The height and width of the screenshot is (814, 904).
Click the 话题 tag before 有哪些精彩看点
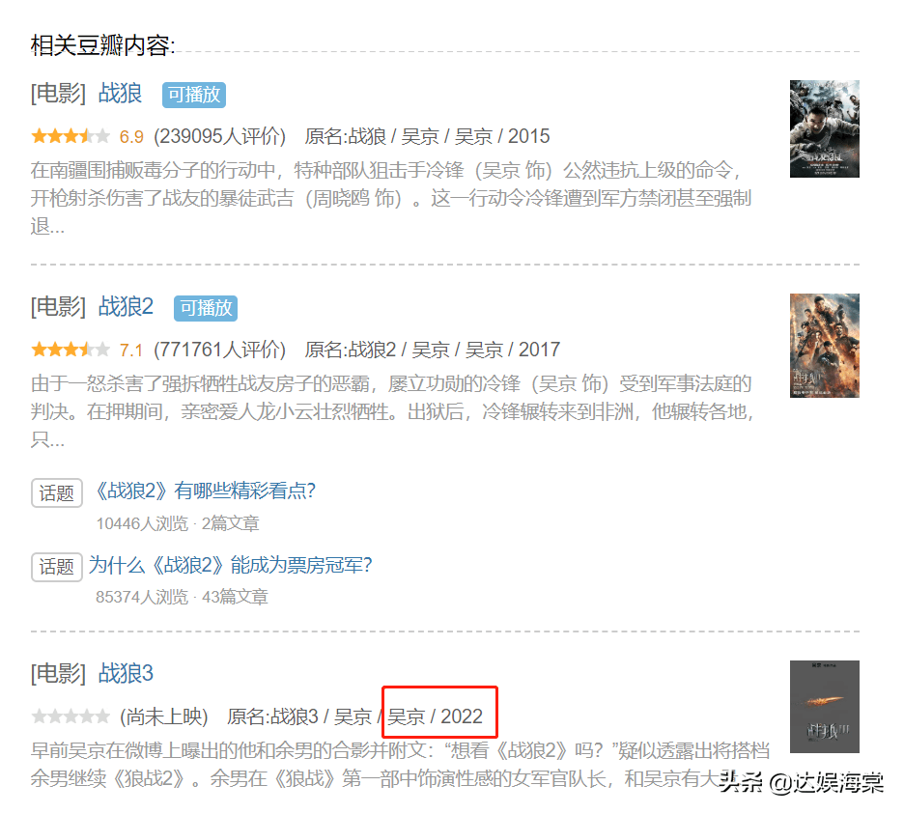pos(57,493)
